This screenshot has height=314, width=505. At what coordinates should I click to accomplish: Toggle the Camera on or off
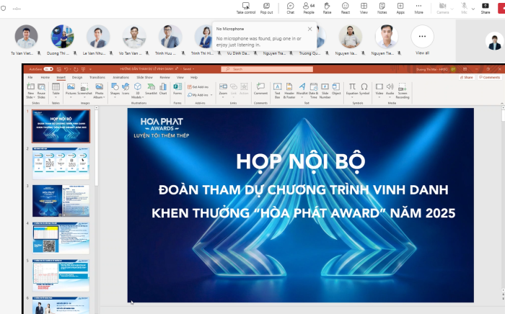pos(442,7)
